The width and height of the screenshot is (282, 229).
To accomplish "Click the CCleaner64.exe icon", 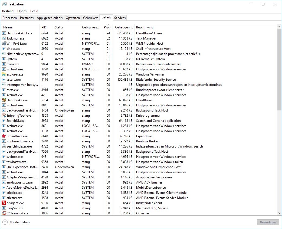I will pos(4,213).
